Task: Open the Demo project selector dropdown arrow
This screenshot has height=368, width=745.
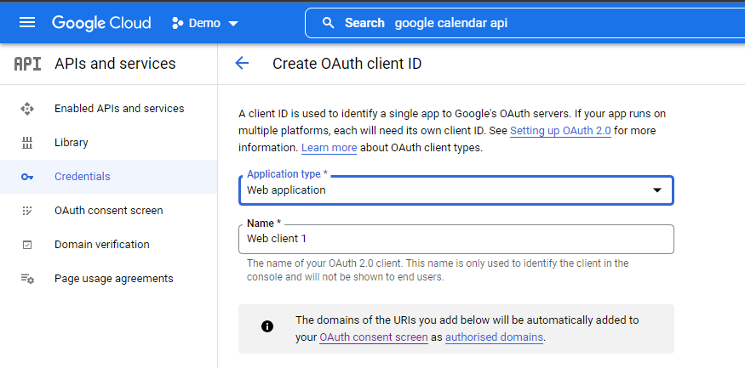Action: (233, 23)
